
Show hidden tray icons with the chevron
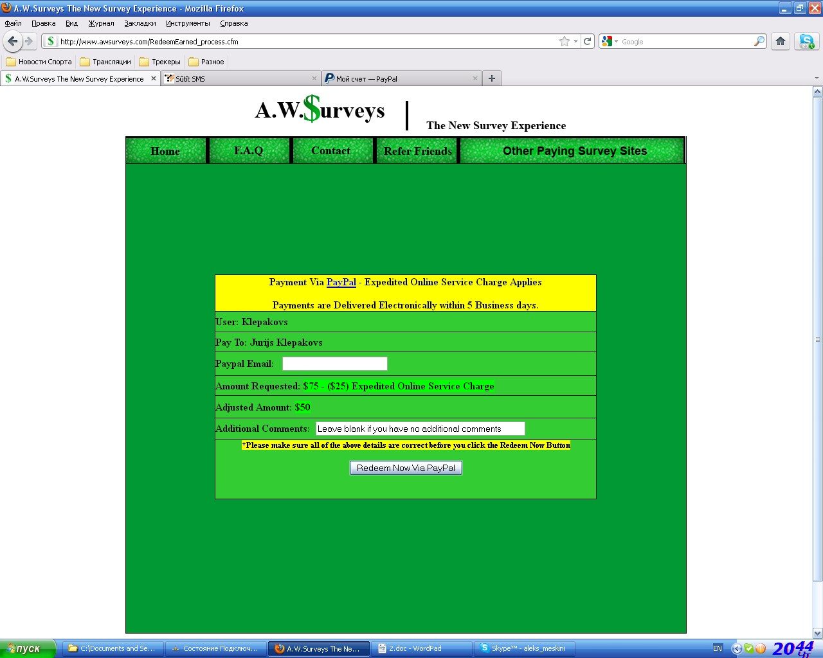click(x=737, y=648)
